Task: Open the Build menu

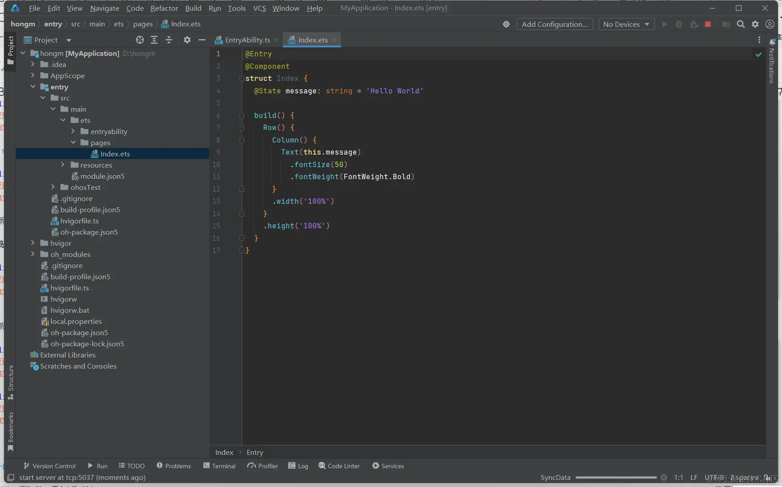Action: tap(193, 8)
